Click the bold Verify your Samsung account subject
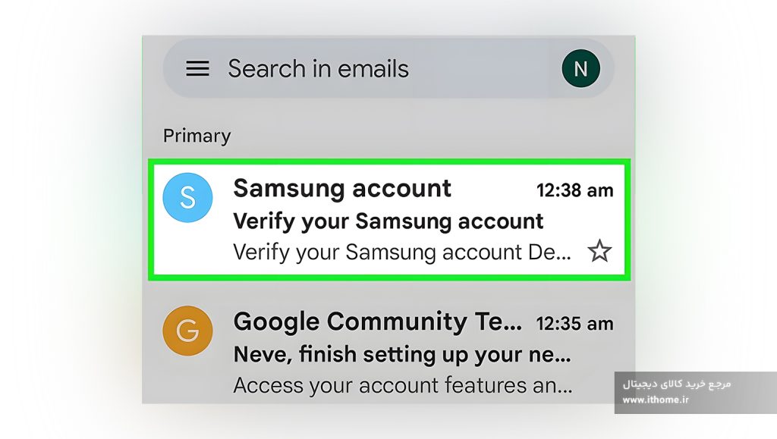 tap(388, 221)
